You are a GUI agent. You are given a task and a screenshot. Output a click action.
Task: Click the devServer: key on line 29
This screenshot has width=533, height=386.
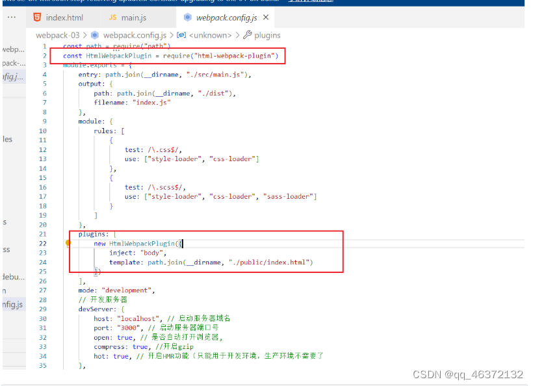[97, 309]
